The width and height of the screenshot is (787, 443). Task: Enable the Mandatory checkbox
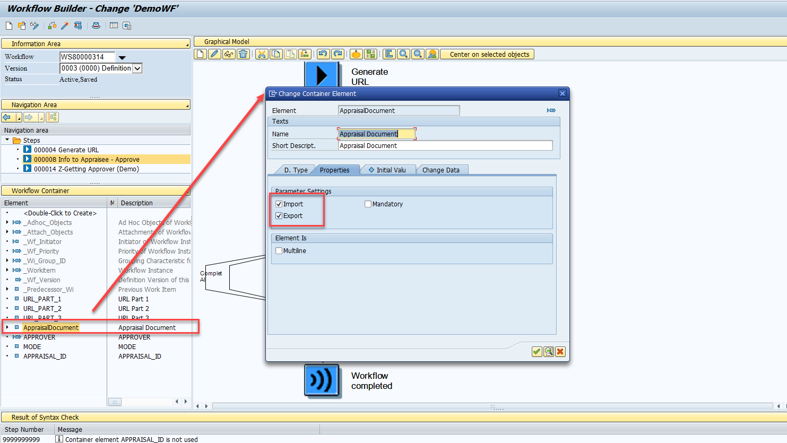pyautogui.click(x=368, y=204)
